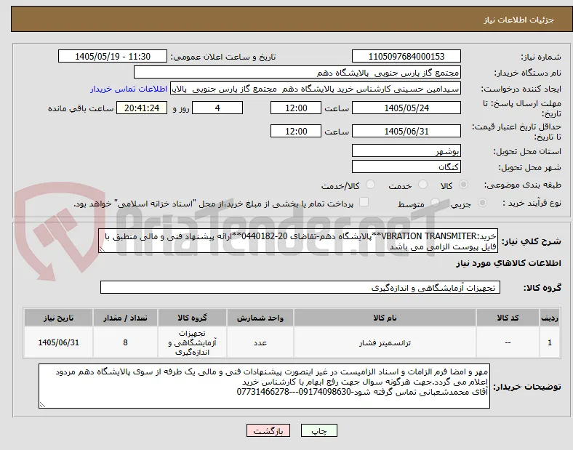Image resolution: width=573 pixels, height=450 pixels.
Task: Click the remaining time 20:41:24 field
Action: (142, 108)
